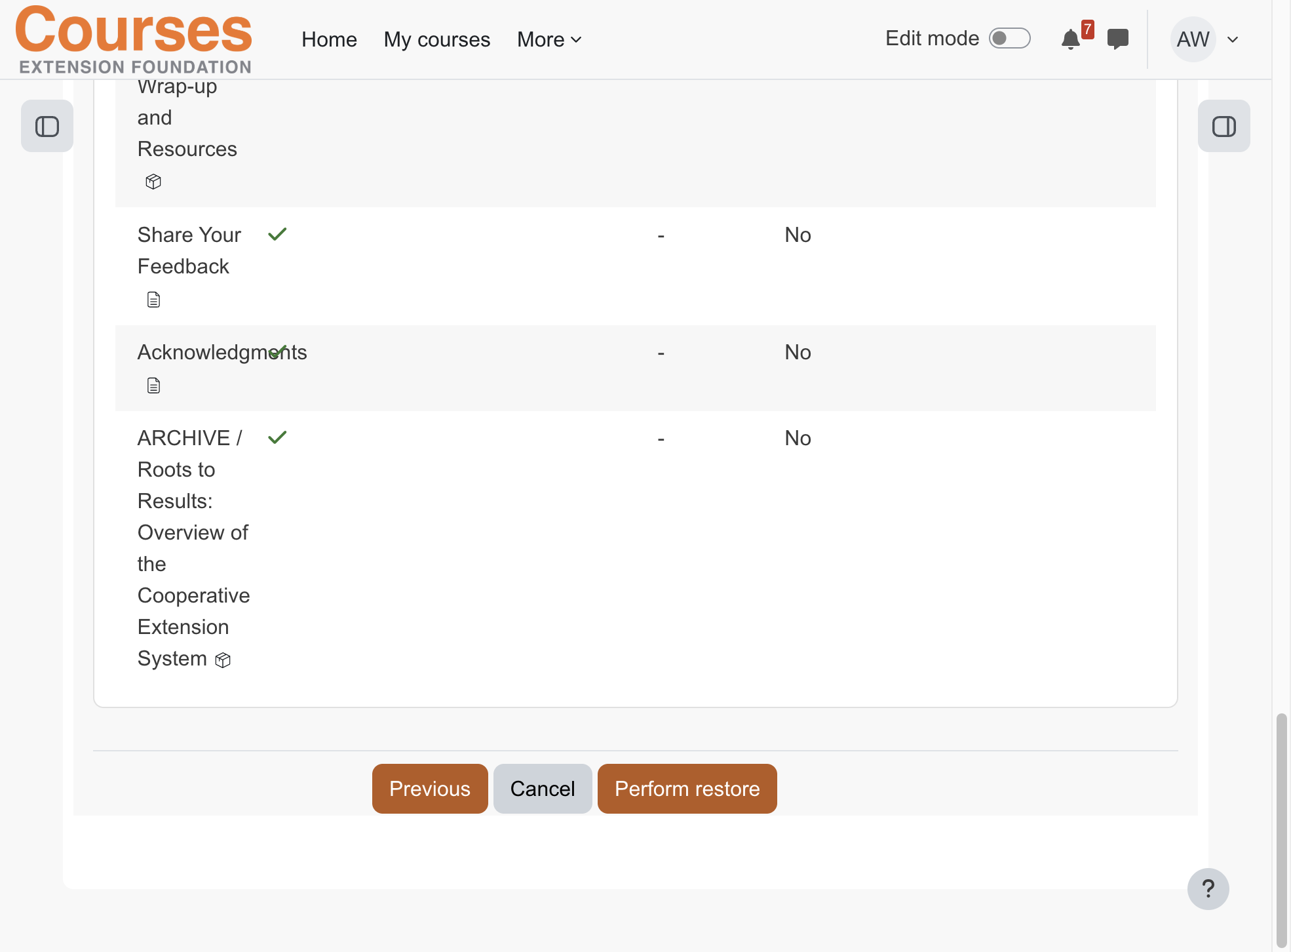This screenshot has height=952, width=1291.
Task: Click the green checkmark beside Share Your Feedback
Action: tap(277, 234)
